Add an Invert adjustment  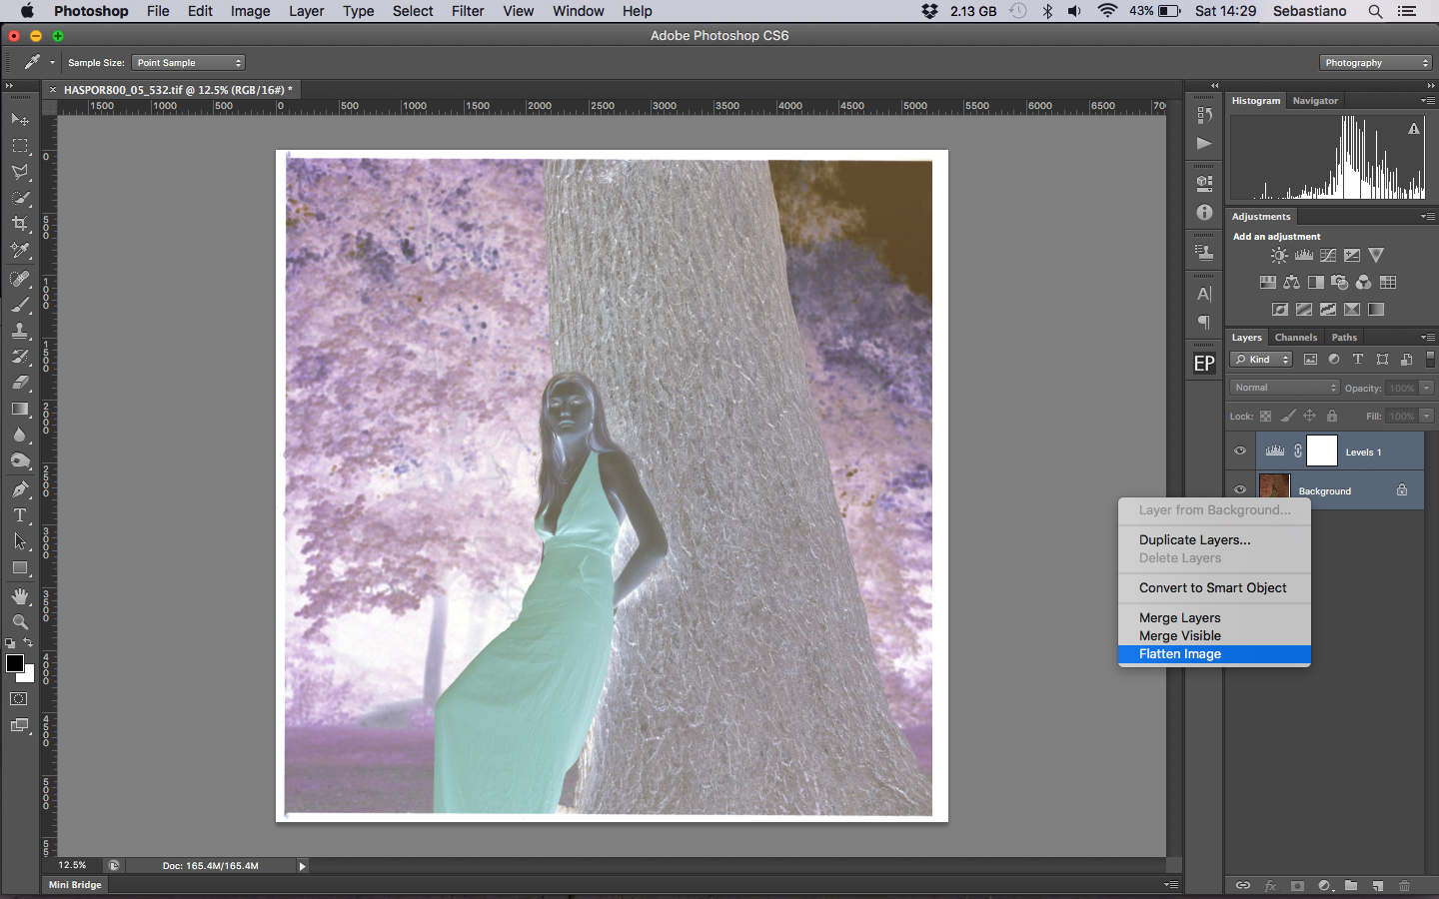[1280, 310]
